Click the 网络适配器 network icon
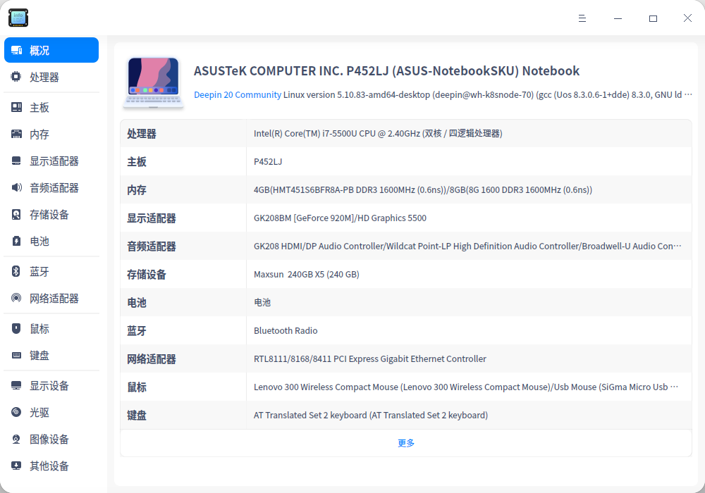 tap(16, 298)
